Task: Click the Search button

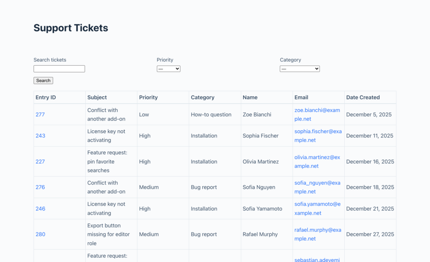Action: [x=43, y=80]
